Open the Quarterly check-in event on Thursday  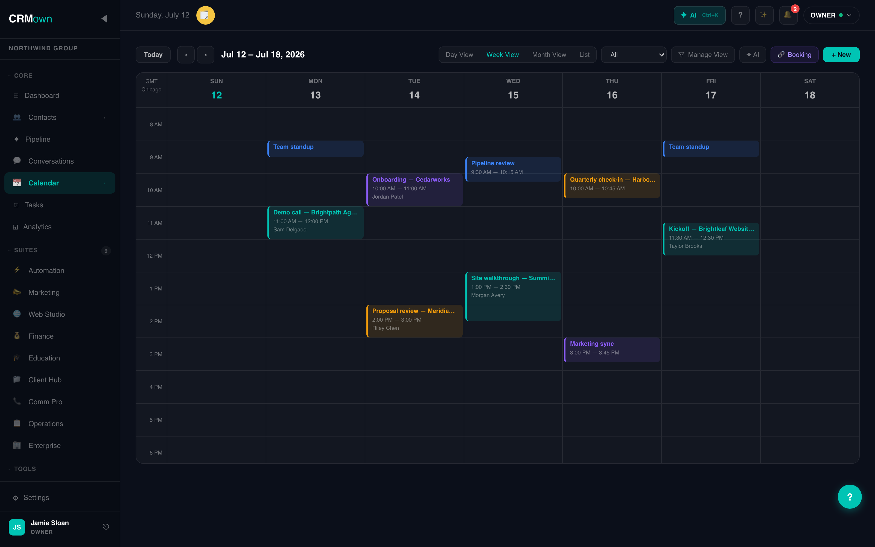(x=612, y=186)
